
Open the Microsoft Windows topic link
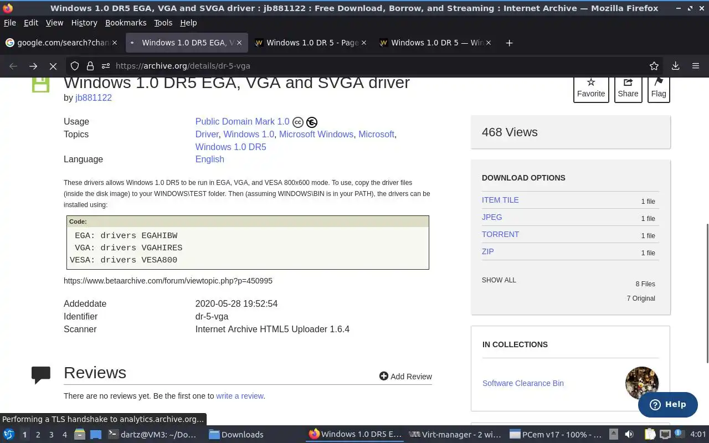tap(316, 134)
